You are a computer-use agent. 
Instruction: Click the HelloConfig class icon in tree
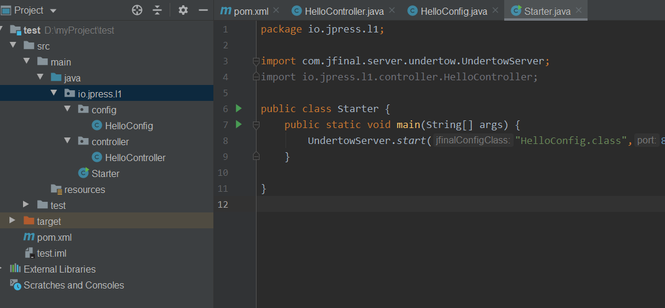coord(97,126)
